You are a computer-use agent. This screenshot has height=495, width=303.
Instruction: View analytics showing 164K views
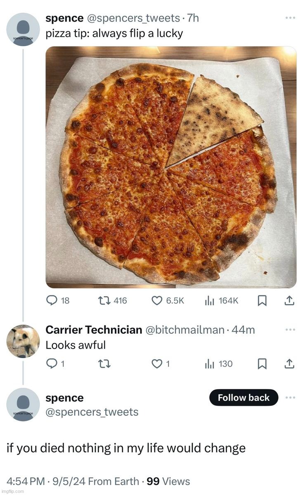tap(221, 301)
